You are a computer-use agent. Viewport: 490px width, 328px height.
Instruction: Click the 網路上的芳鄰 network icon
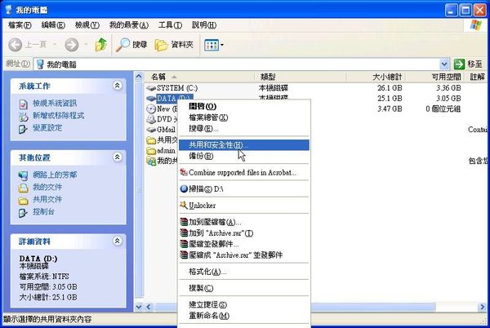[23, 175]
